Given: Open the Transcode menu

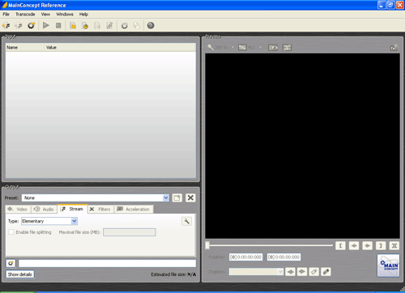Looking at the screenshot, I should tap(25, 15).
